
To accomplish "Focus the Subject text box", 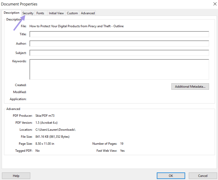I will (x=119, y=53).
